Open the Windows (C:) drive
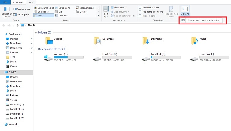 pyautogui.click(x=48, y=57)
